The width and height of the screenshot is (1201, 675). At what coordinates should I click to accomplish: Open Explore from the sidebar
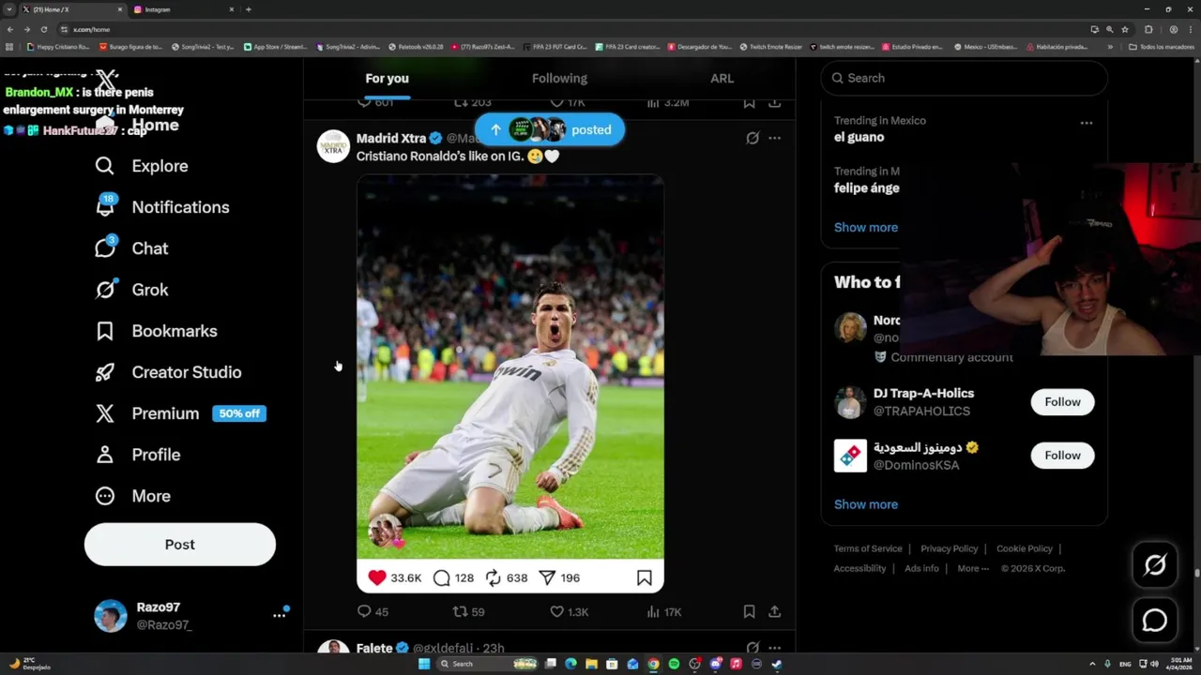141,166
